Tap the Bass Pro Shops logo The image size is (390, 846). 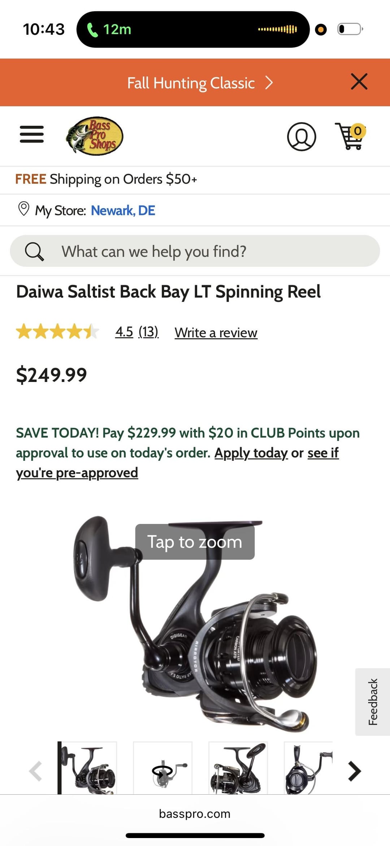(95, 136)
